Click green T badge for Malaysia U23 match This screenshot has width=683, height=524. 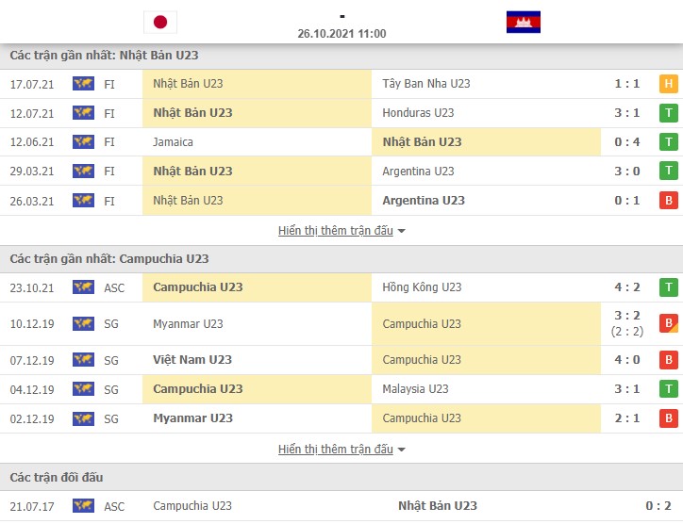coord(668,388)
